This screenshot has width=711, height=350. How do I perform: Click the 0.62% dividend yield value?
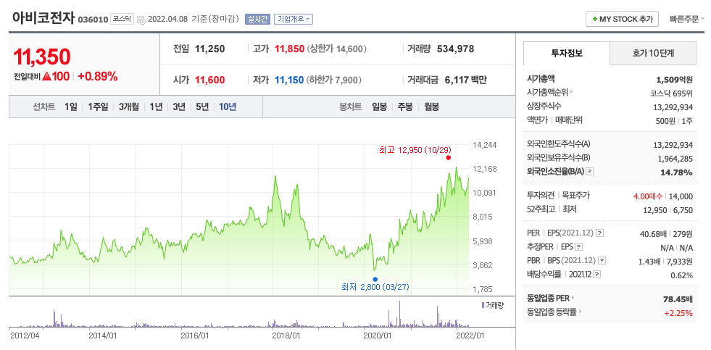pos(681,275)
